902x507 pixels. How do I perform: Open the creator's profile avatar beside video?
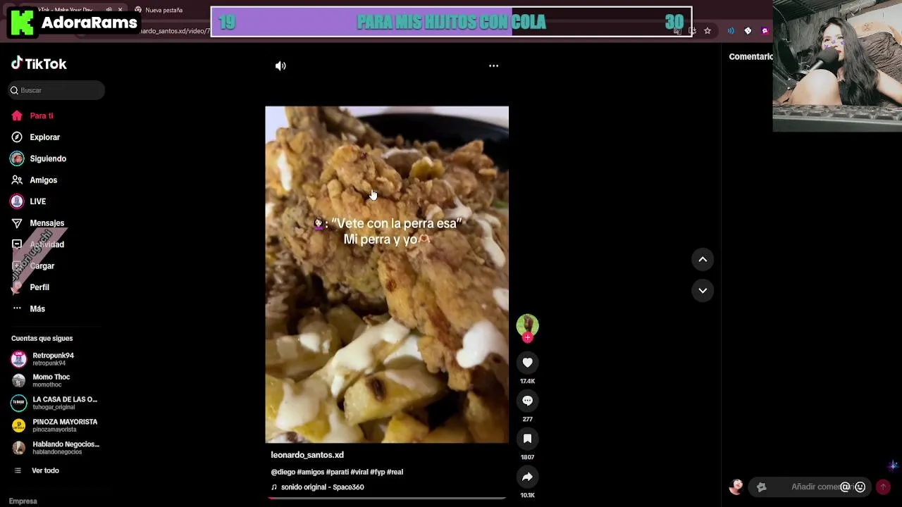pyautogui.click(x=527, y=325)
